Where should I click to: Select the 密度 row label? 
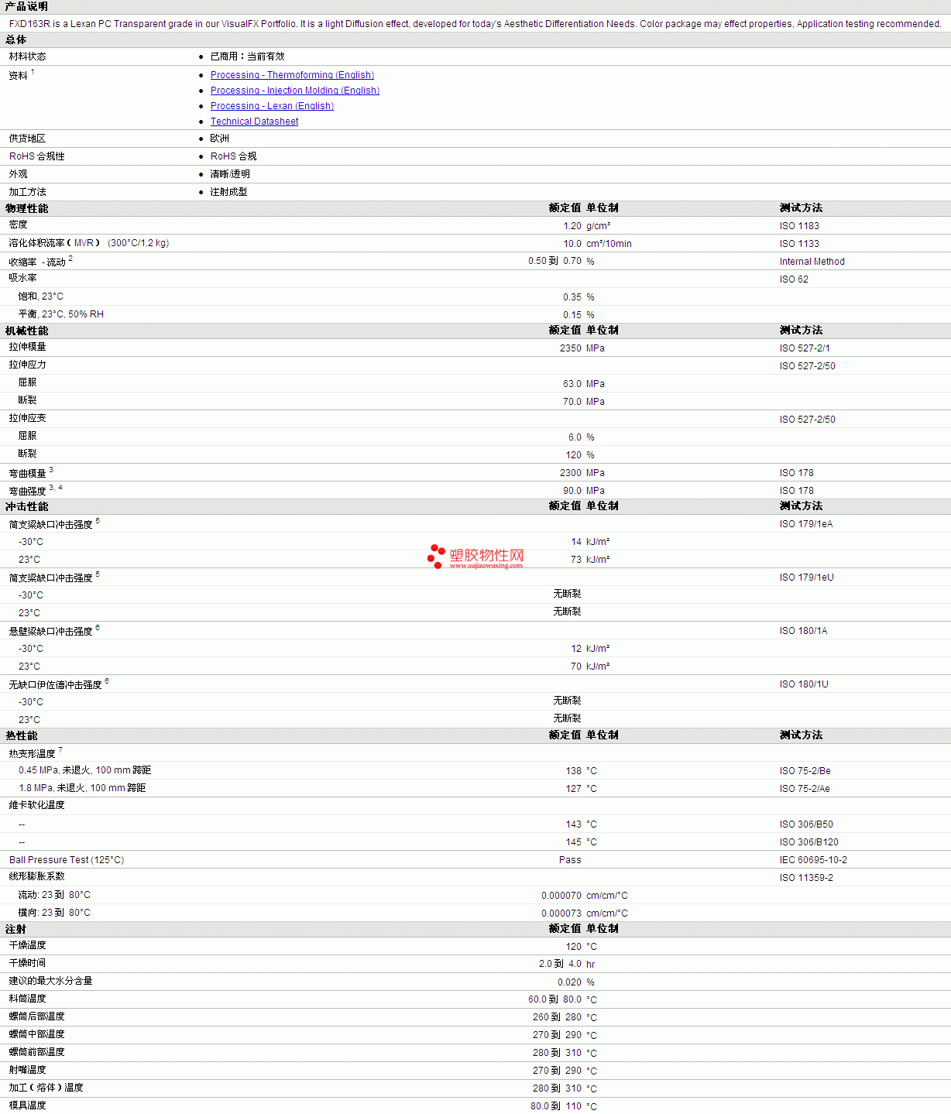[18, 225]
